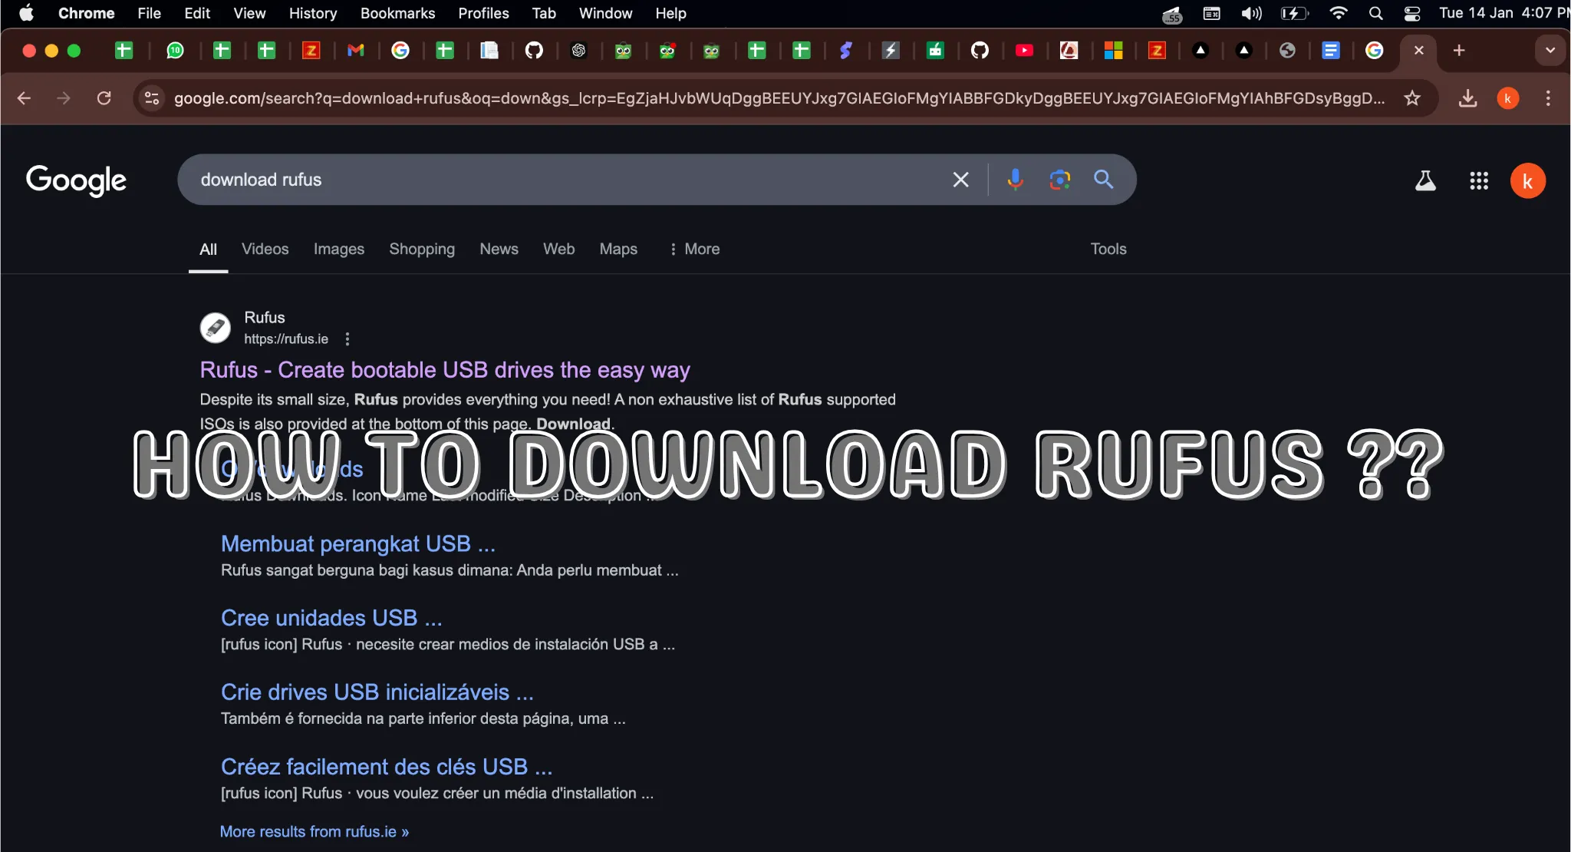Start voice search with microphone
The height and width of the screenshot is (852, 1571).
(x=1015, y=180)
